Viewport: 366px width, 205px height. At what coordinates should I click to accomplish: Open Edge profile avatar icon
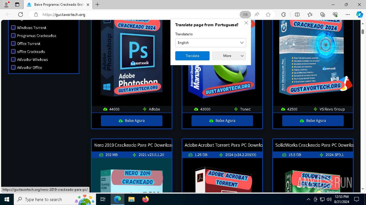[x=6, y=5]
